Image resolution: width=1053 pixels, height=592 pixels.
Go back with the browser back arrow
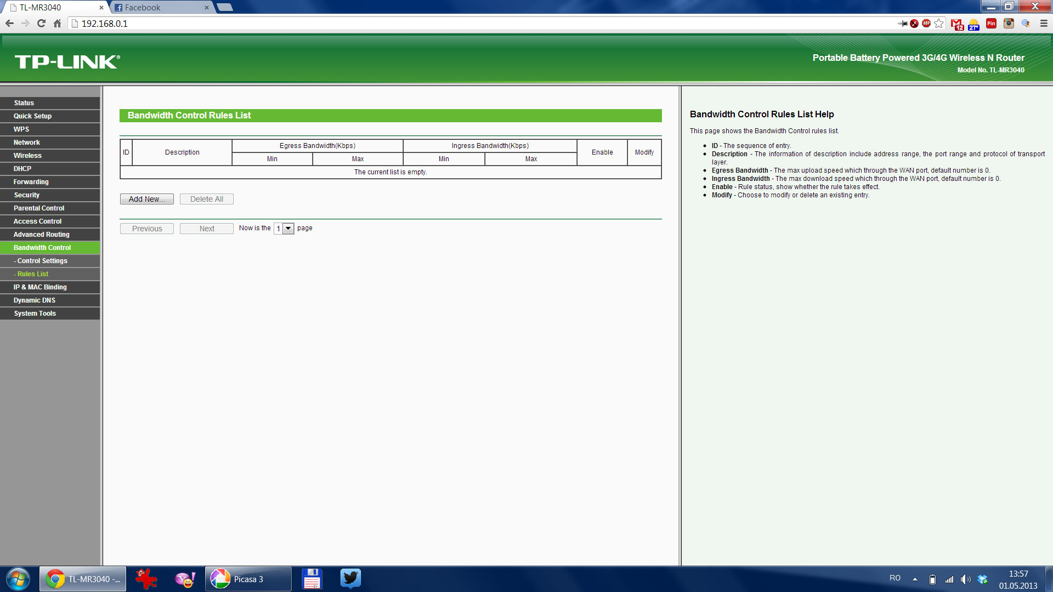[9, 24]
